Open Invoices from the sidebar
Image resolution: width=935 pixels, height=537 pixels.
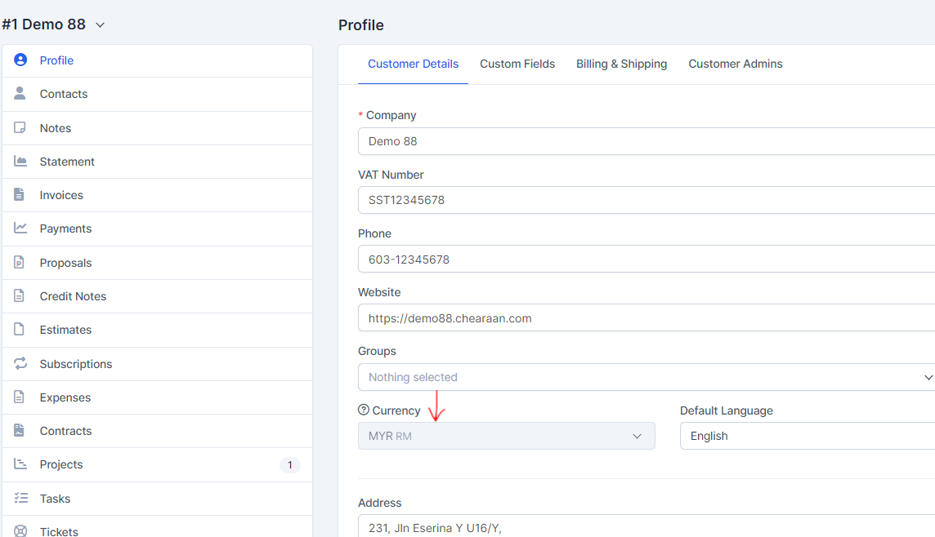pyautogui.click(x=61, y=195)
